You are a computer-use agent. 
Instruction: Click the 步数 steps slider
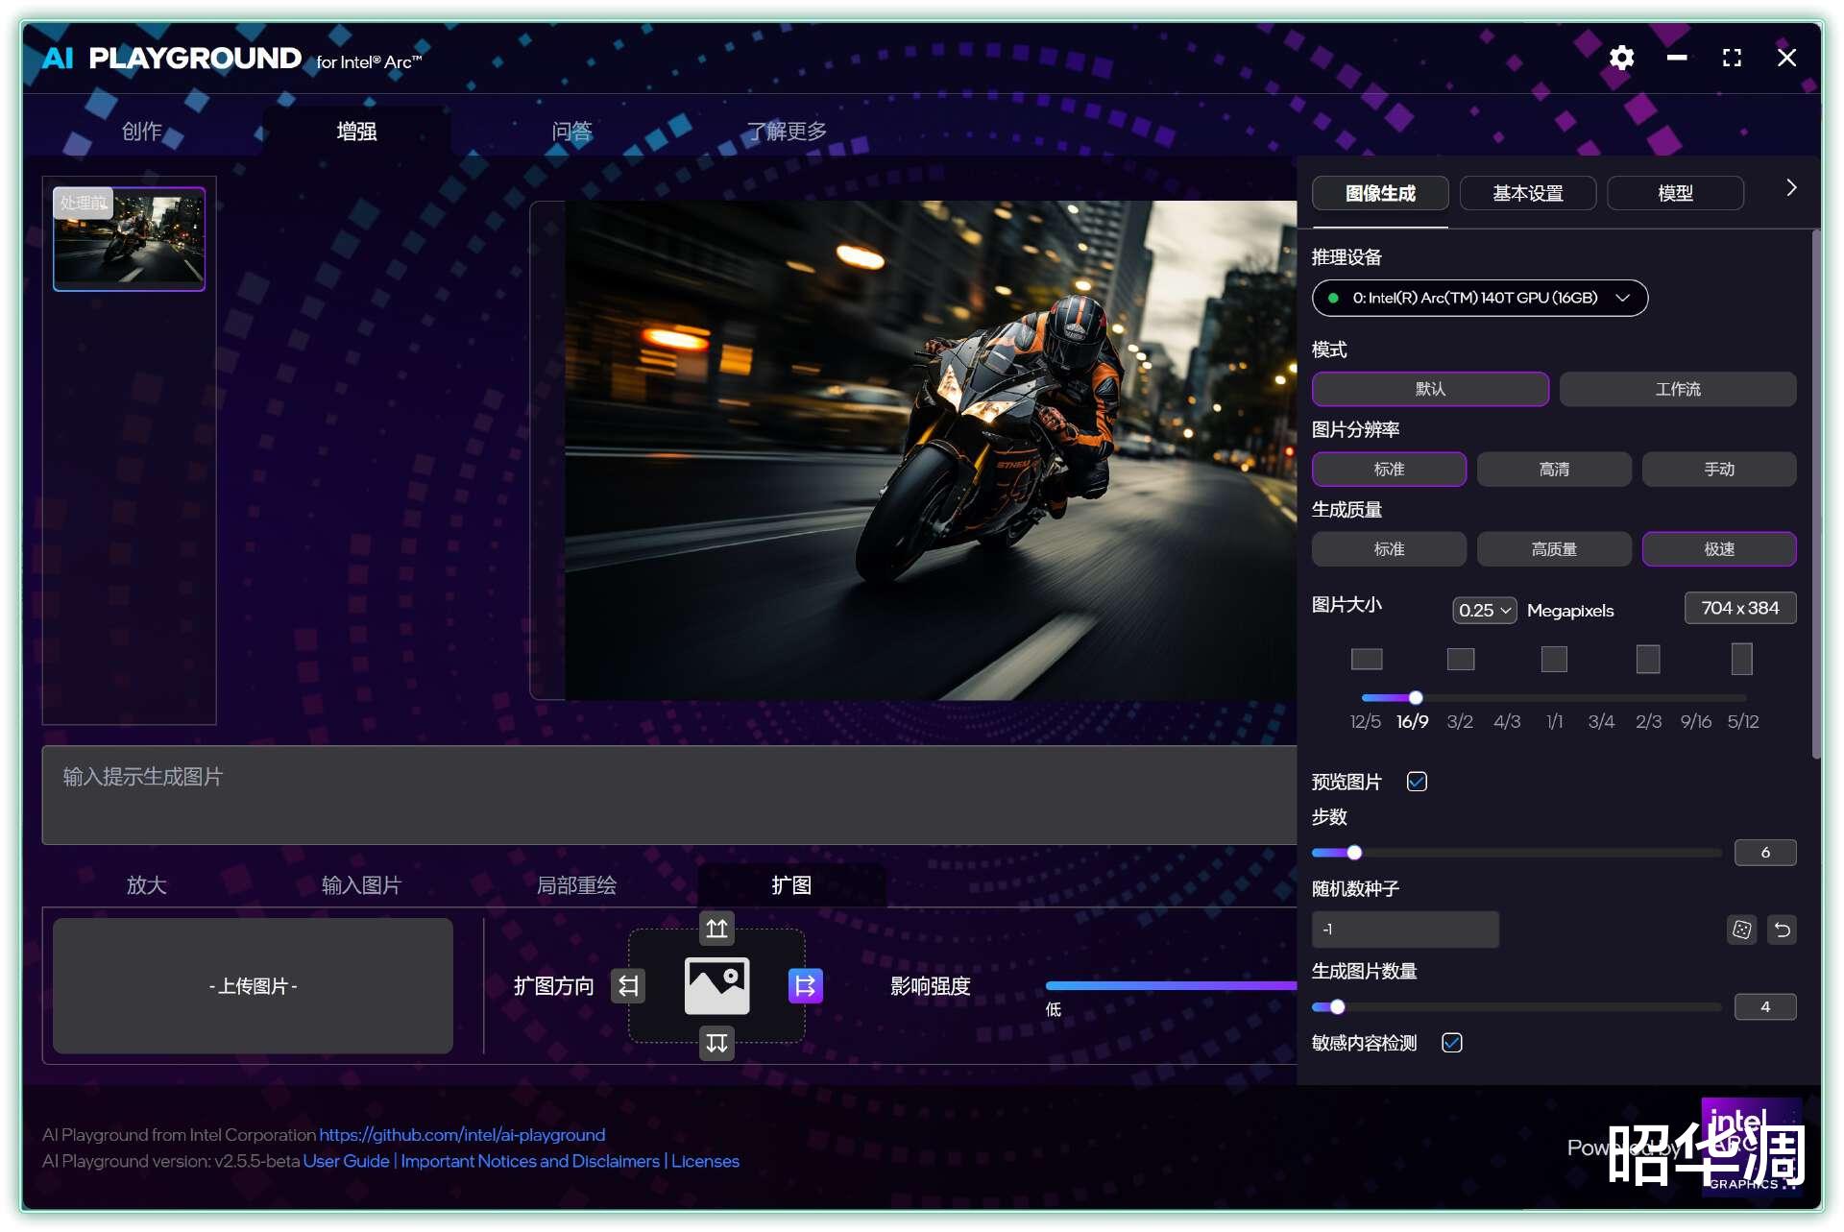click(1516, 853)
